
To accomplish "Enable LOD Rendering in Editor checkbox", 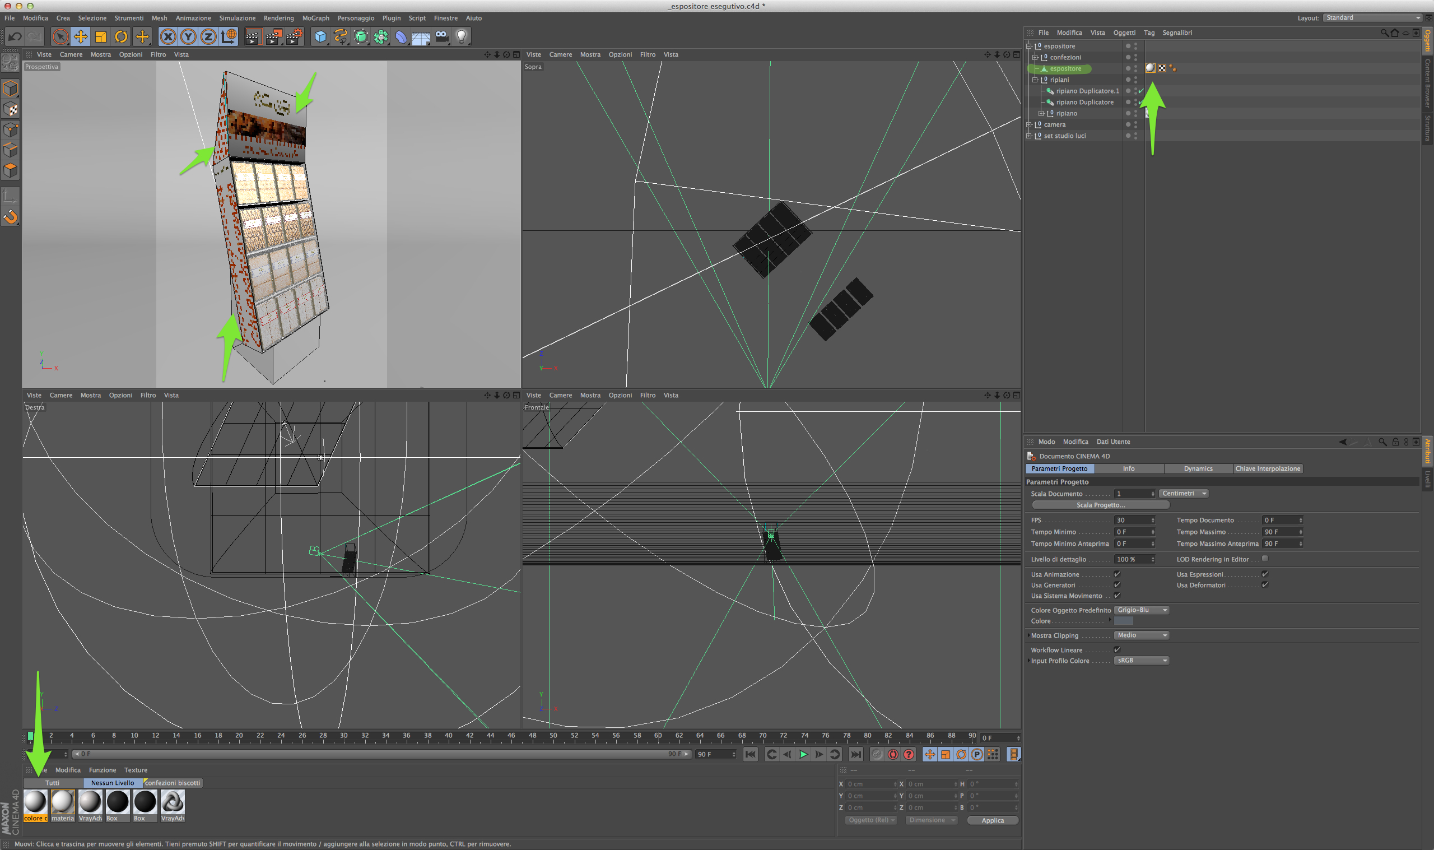I will pos(1265,559).
